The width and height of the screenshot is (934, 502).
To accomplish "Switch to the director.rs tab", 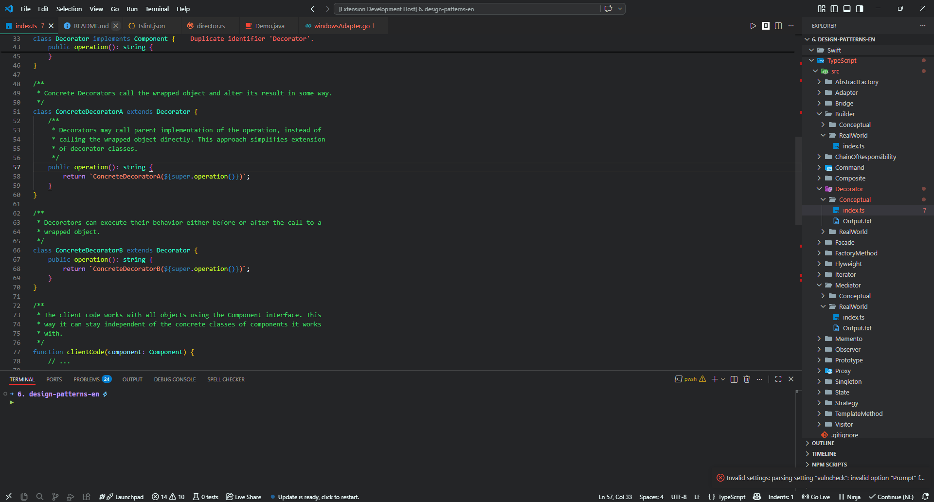I will (211, 26).
